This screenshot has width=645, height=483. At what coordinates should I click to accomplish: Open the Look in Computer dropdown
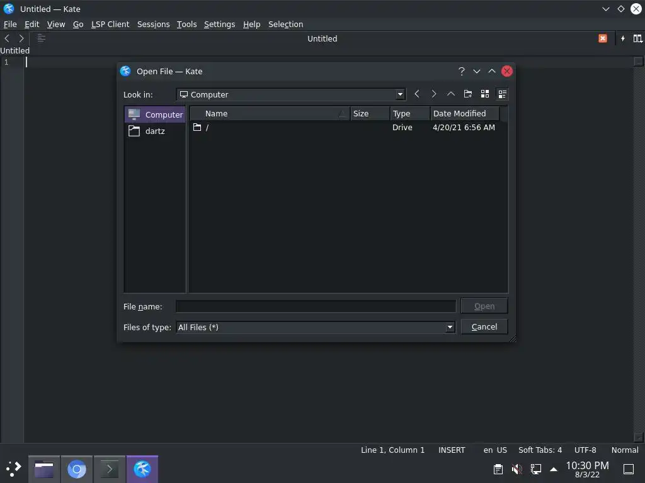point(291,94)
